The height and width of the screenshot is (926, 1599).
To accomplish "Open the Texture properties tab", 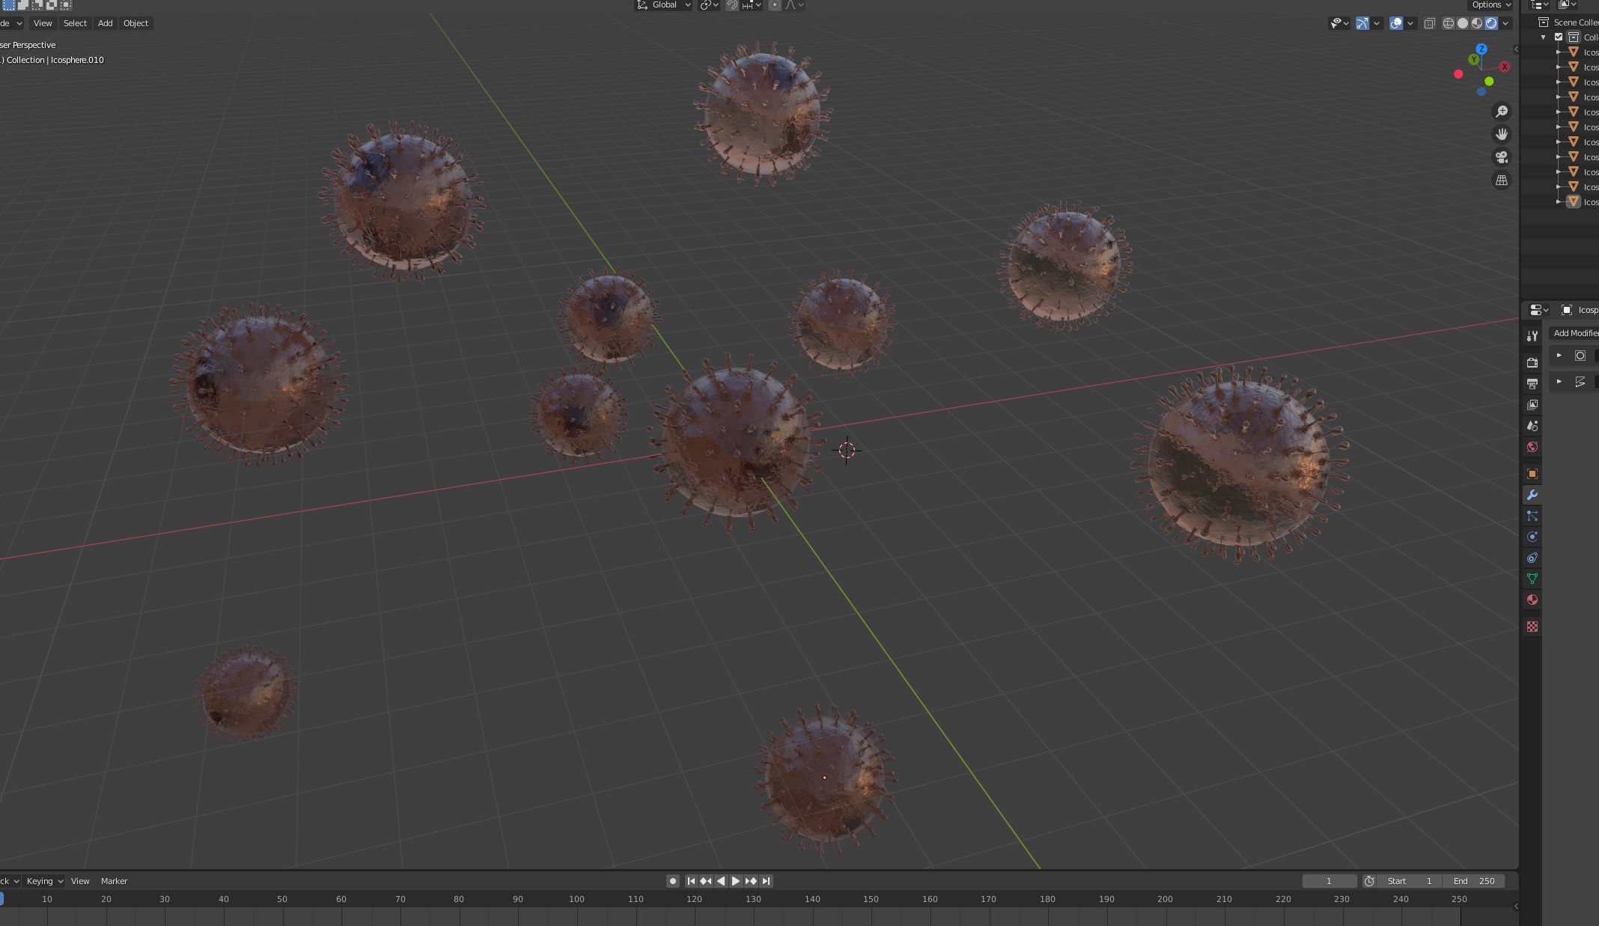I will coord(1532,627).
